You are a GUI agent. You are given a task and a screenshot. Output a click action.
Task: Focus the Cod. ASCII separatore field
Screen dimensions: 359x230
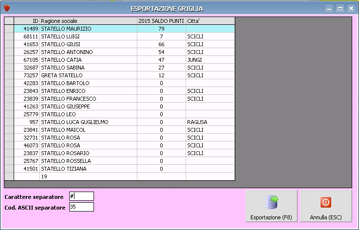point(81,207)
